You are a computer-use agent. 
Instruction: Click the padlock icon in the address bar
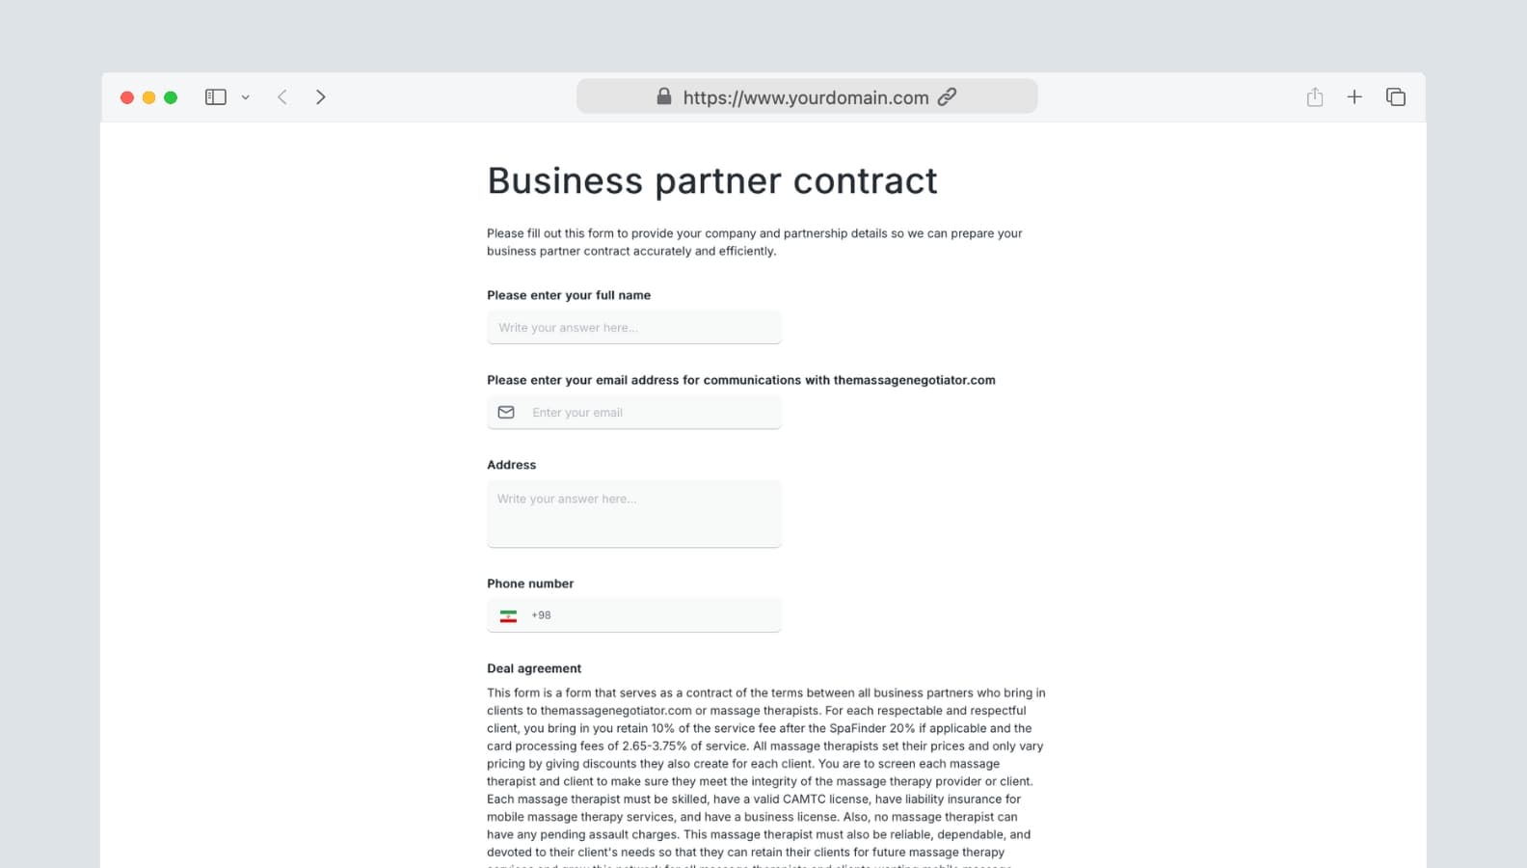pyautogui.click(x=663, y=96)
